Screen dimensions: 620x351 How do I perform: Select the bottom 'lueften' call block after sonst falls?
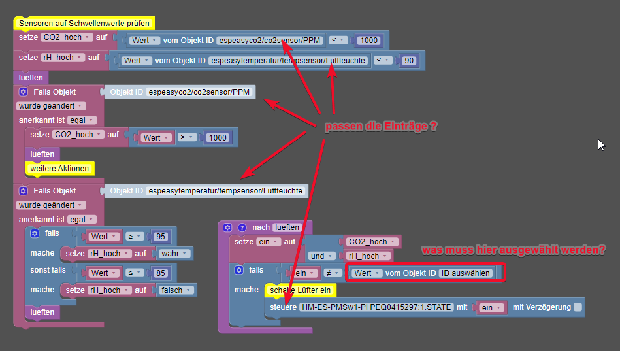[x=42, y=312]
